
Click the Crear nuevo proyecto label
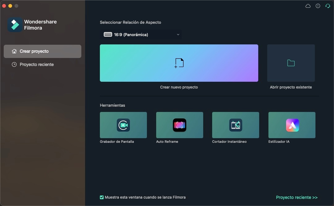[x=179, y=87]
